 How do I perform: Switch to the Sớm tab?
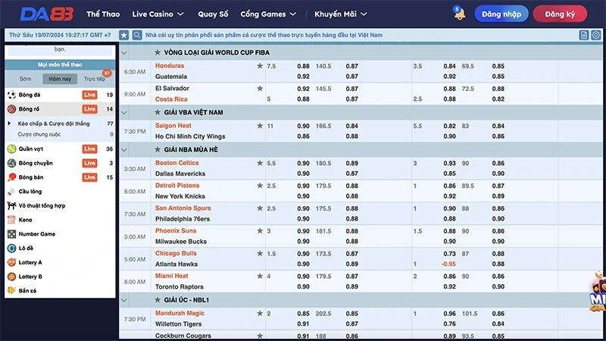click(x=26, y=79)
